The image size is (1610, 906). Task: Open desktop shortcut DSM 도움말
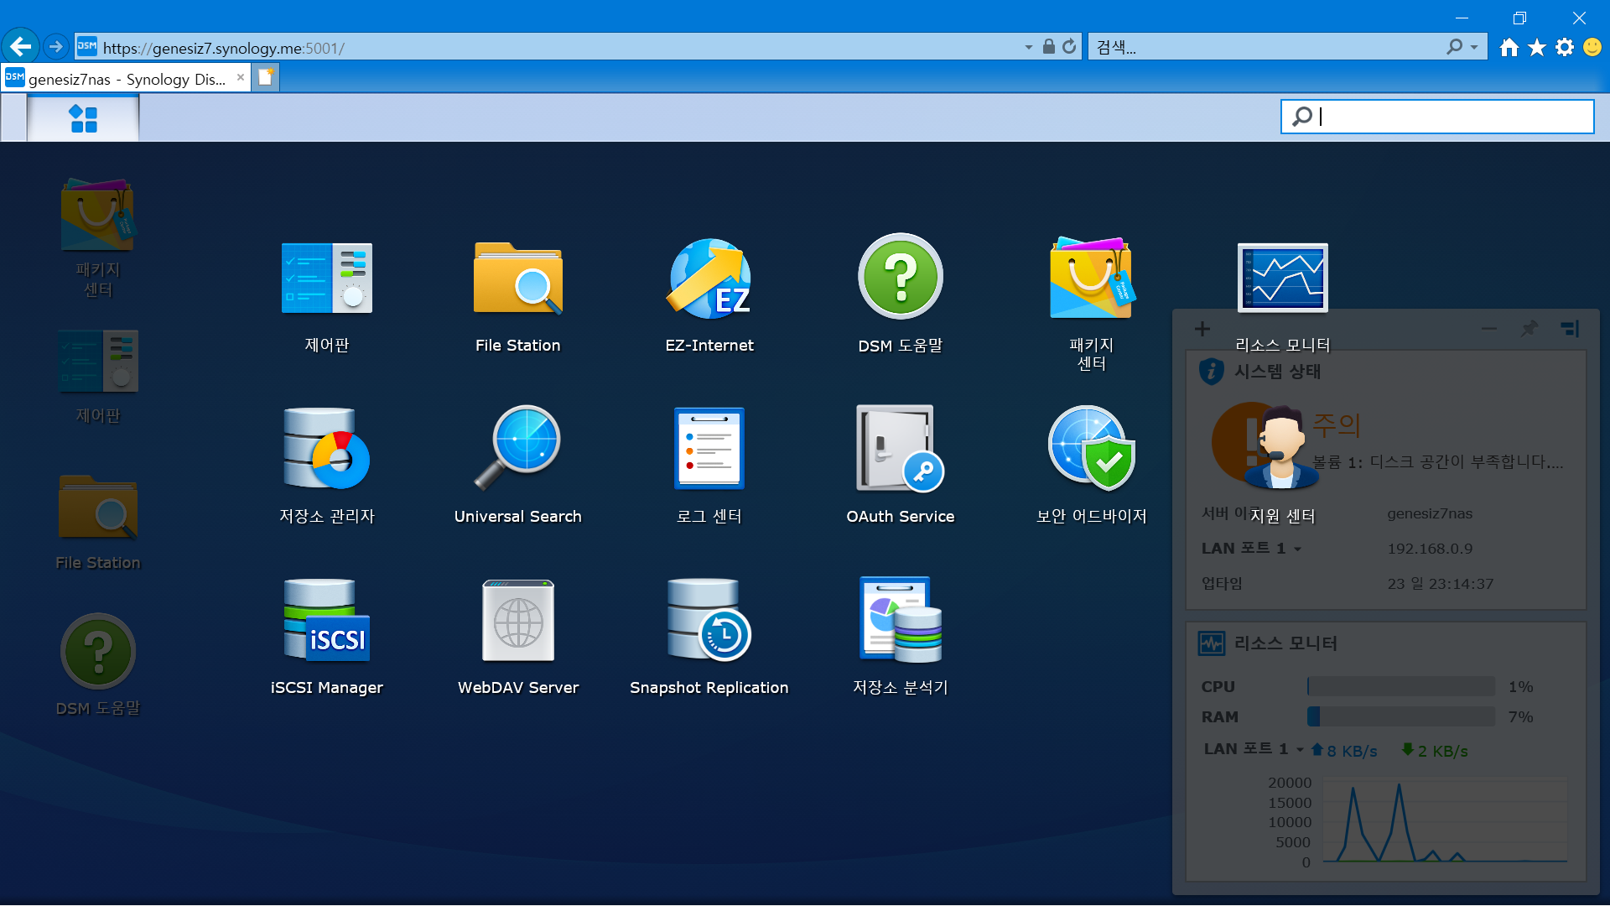point(97,652)
